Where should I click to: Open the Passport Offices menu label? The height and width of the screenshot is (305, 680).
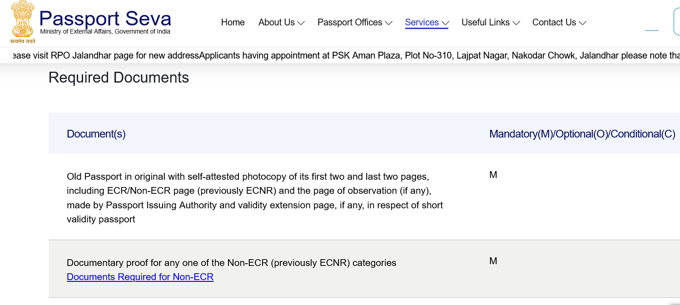tap(350, 22)
